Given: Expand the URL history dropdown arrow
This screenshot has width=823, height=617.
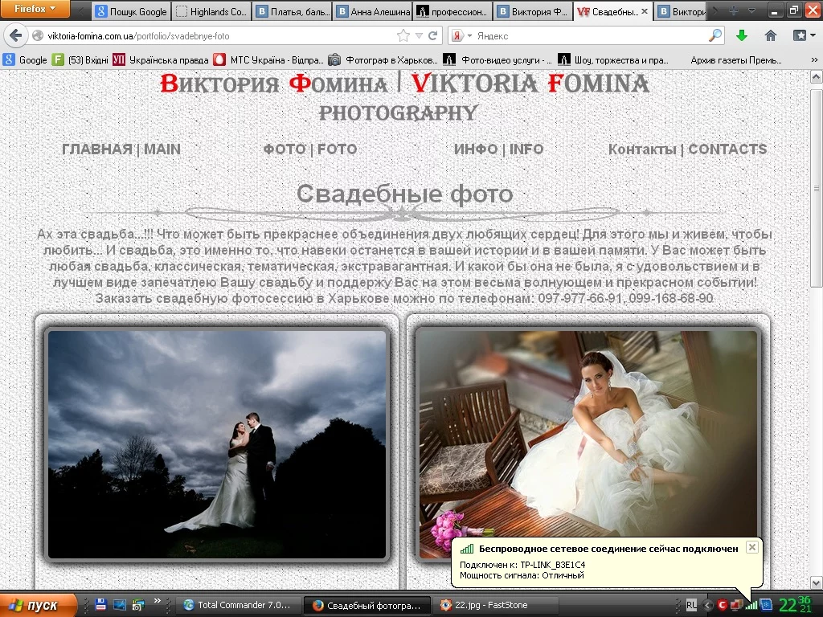Looking at the screenshot, I should pyautogui.click(x=419, y=36).
